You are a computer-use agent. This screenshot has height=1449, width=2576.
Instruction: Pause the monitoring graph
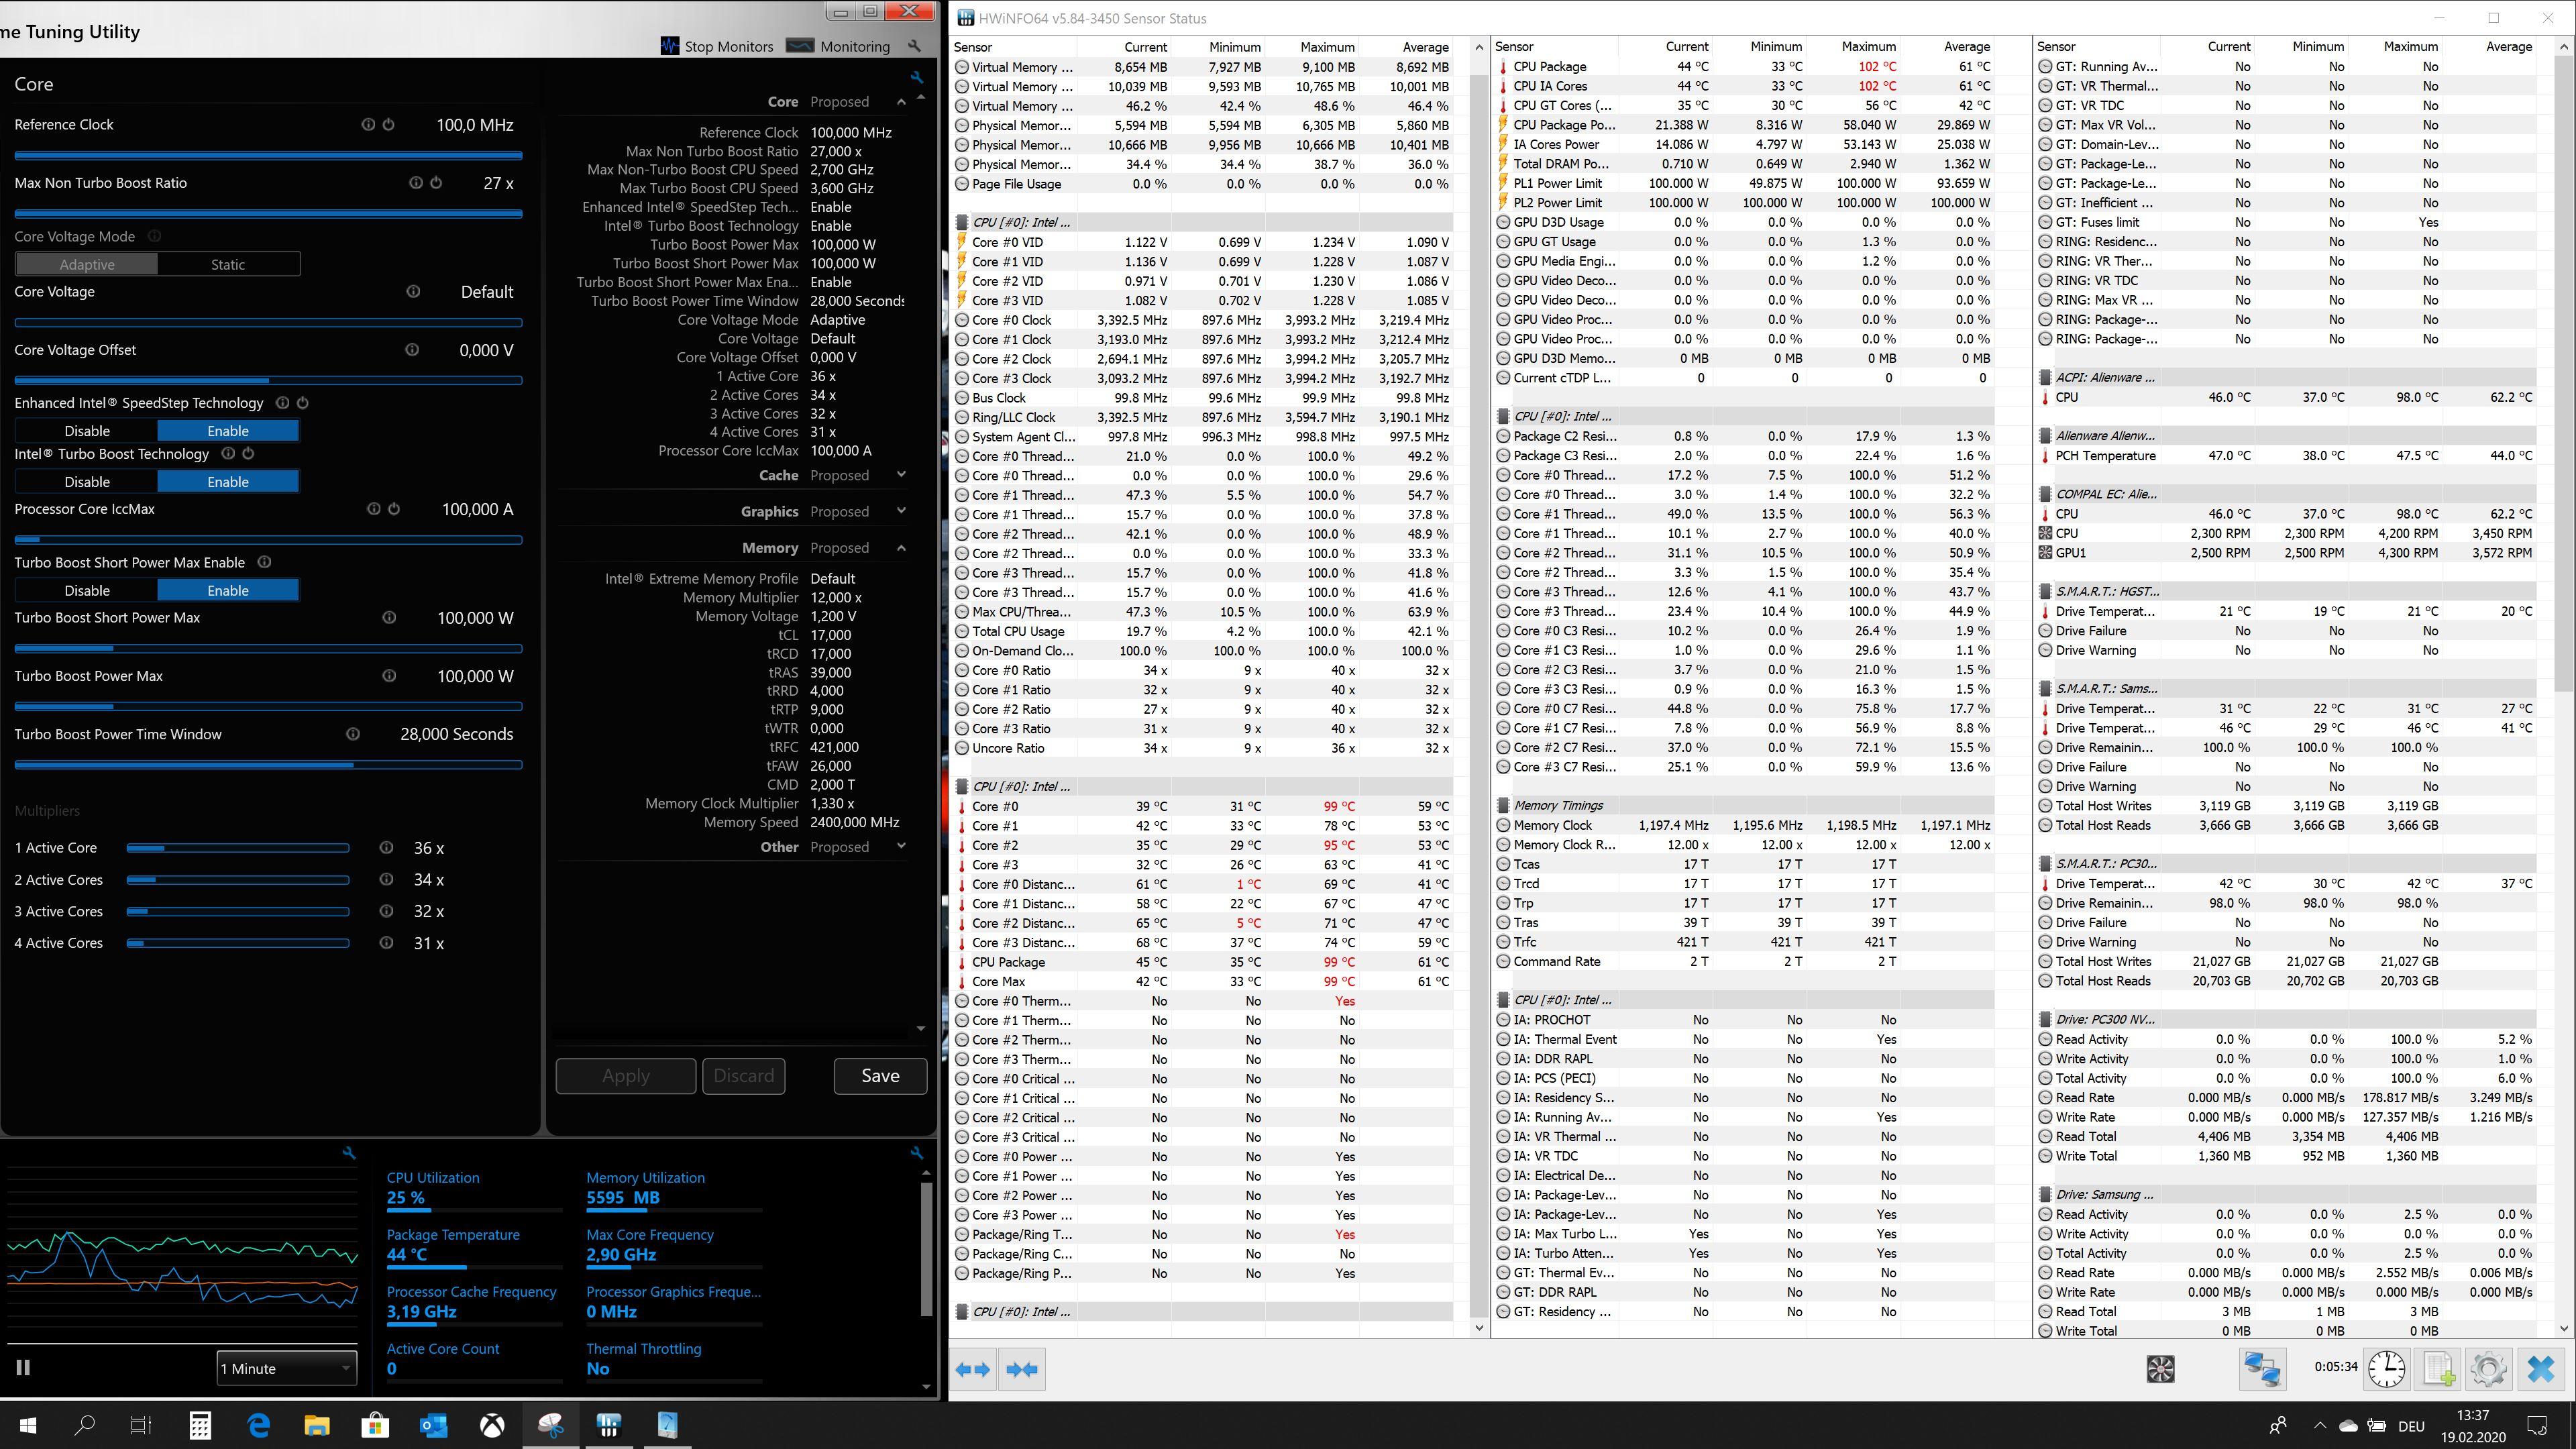coord(23,1368)
